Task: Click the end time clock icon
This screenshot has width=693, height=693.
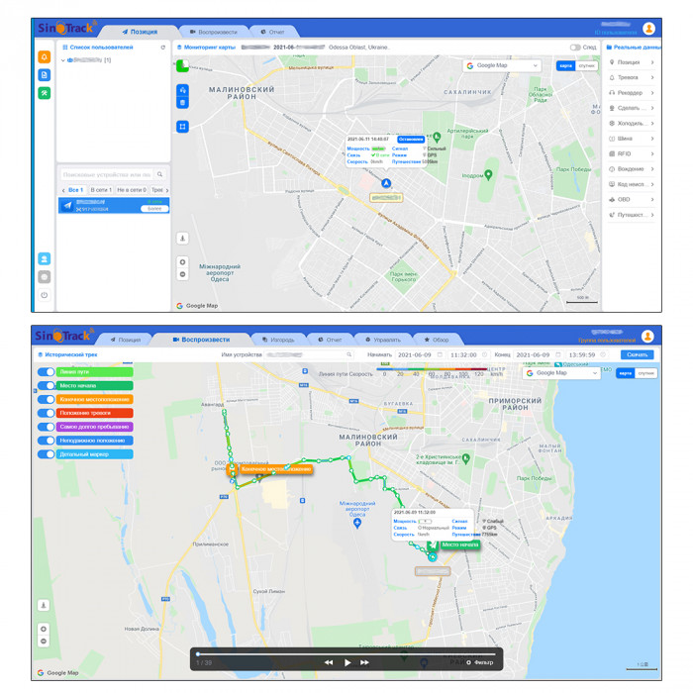Action: (603, 354)
